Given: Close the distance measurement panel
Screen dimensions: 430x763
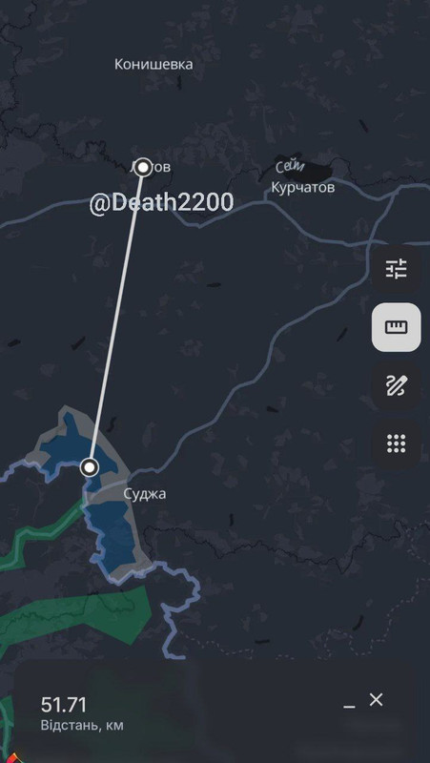Looking at the screenshot, I should [376, 700].
